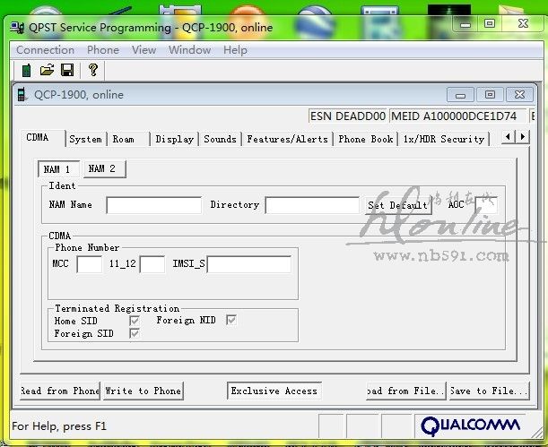Click the Qualcomm logo in status bar
This screenshot has height=447, width=548.
(x=470, y=426)
